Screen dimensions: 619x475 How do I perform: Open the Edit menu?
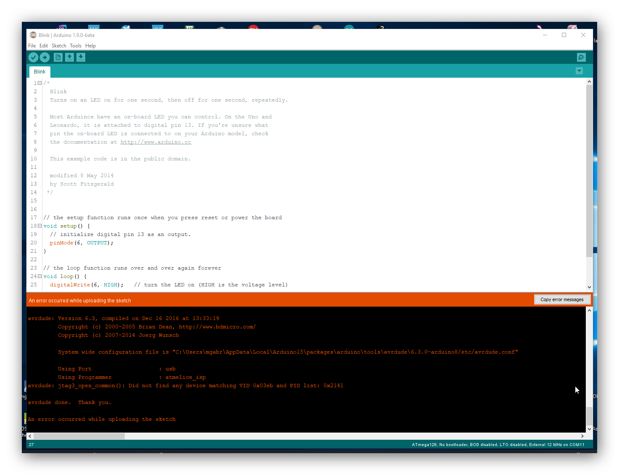pyautogui.click(x=44, y=46)
